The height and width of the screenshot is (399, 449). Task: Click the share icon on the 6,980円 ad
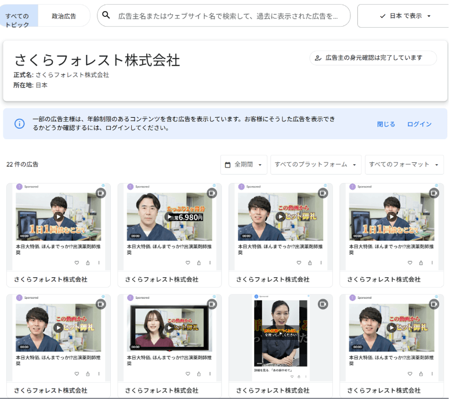(199, 263)
